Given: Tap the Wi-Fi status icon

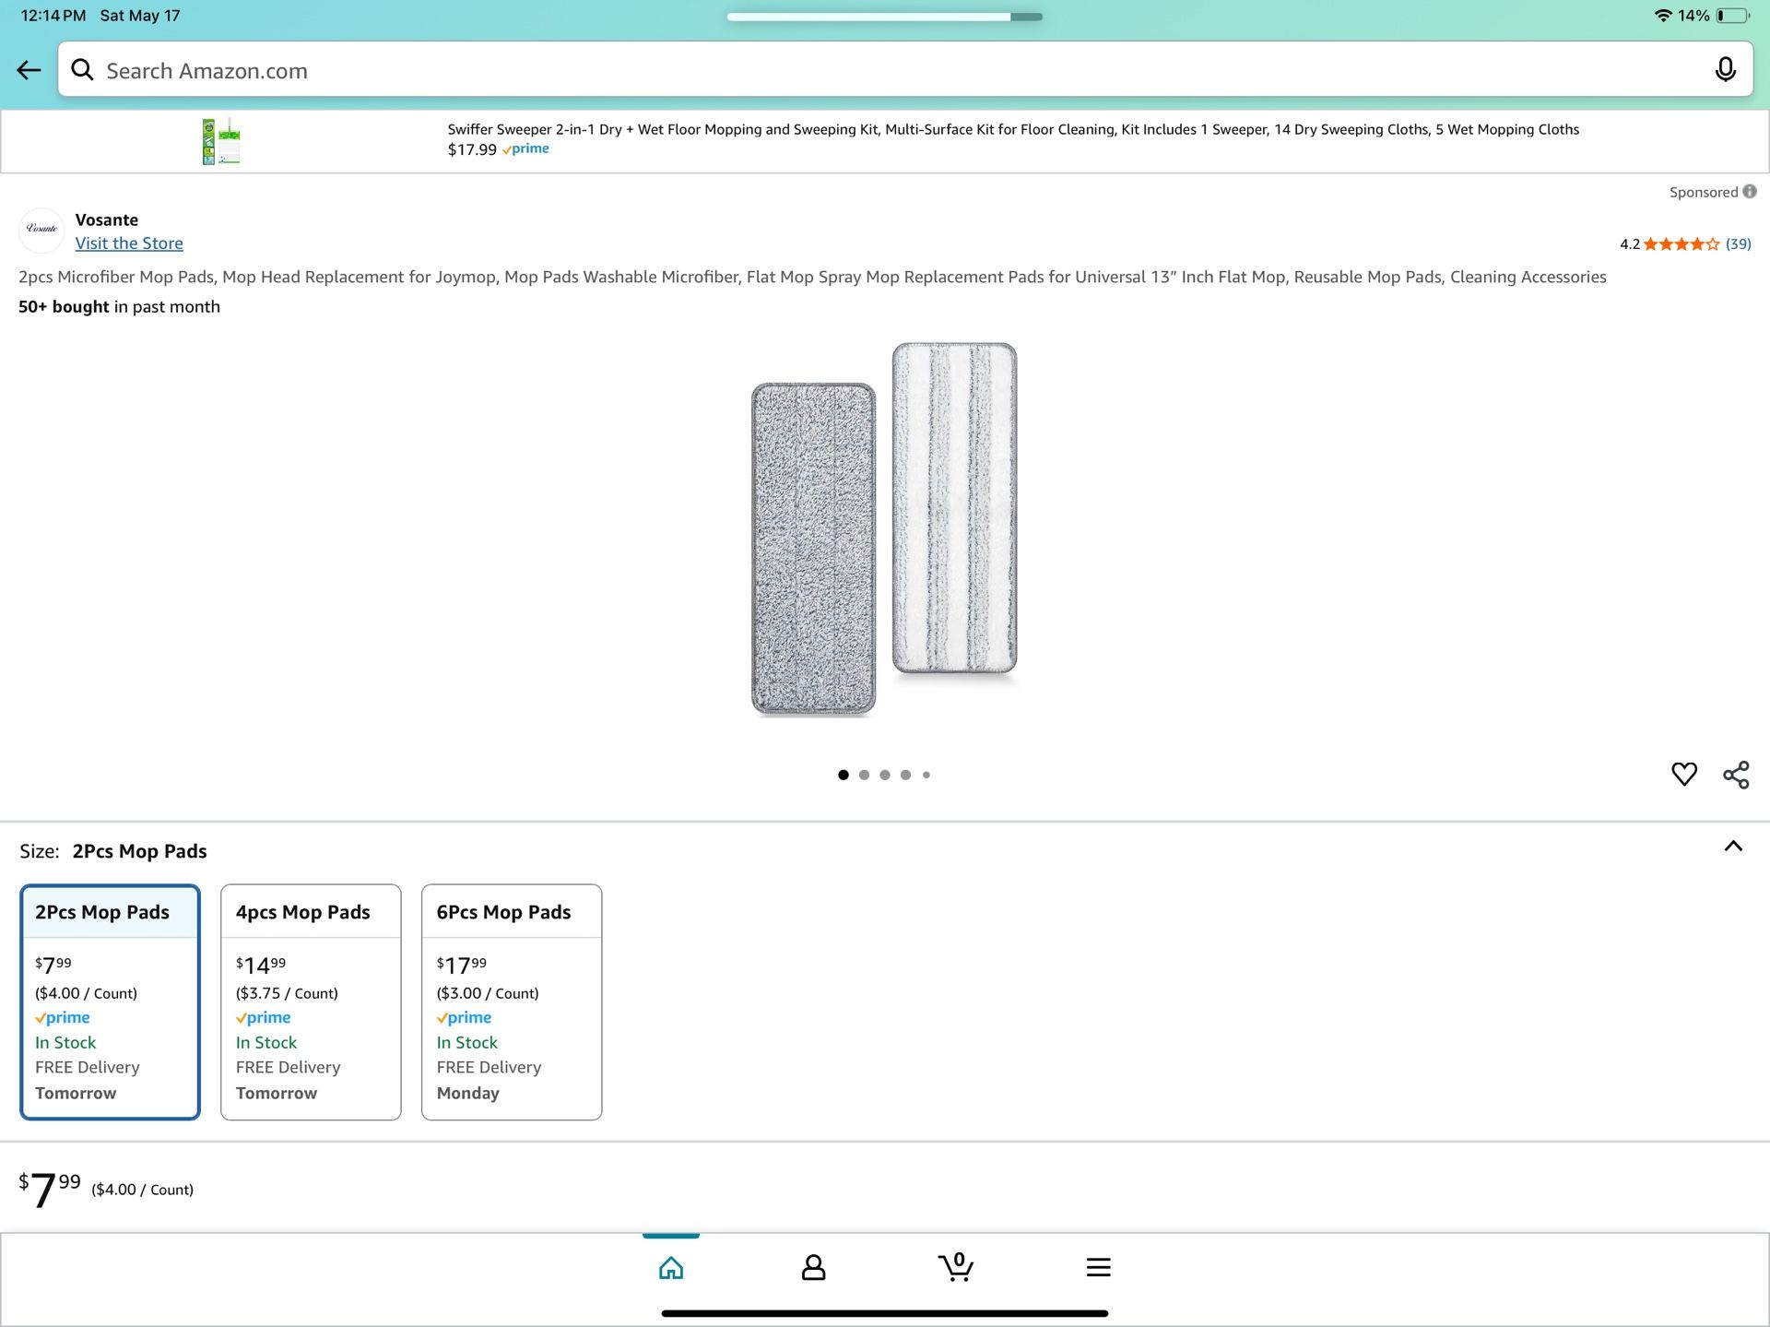Looking at the screenshot, I should [x=1663, y=16].
